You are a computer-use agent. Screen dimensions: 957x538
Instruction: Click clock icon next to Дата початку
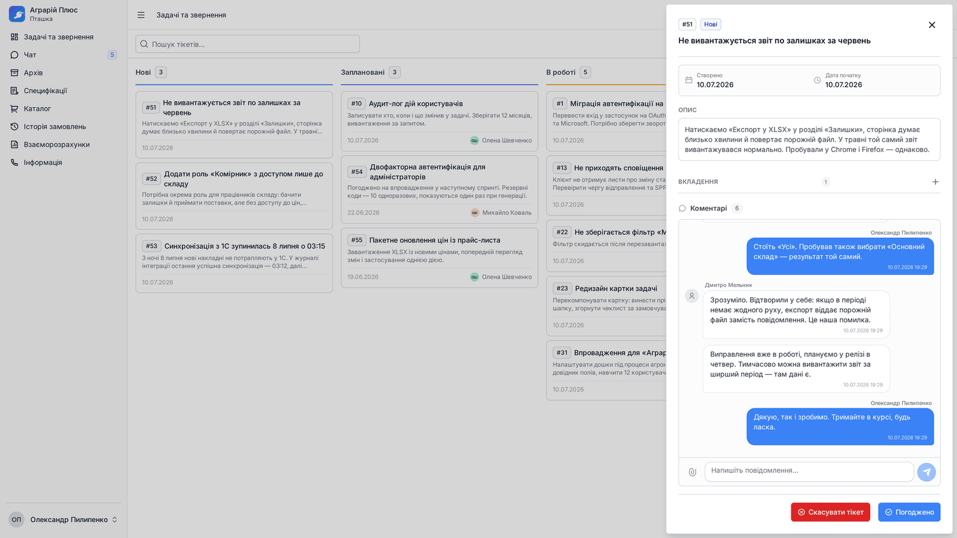tap(817, 80)
